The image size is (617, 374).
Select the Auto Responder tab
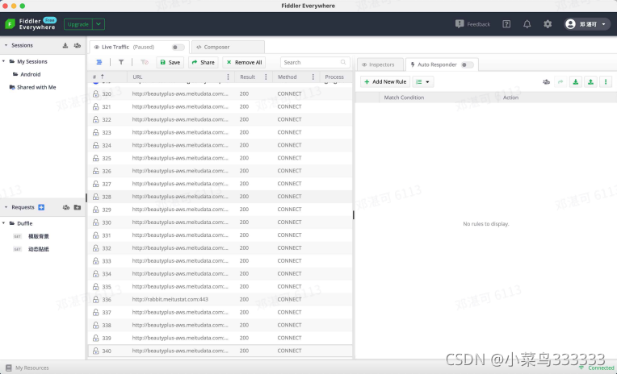(442, 64)
